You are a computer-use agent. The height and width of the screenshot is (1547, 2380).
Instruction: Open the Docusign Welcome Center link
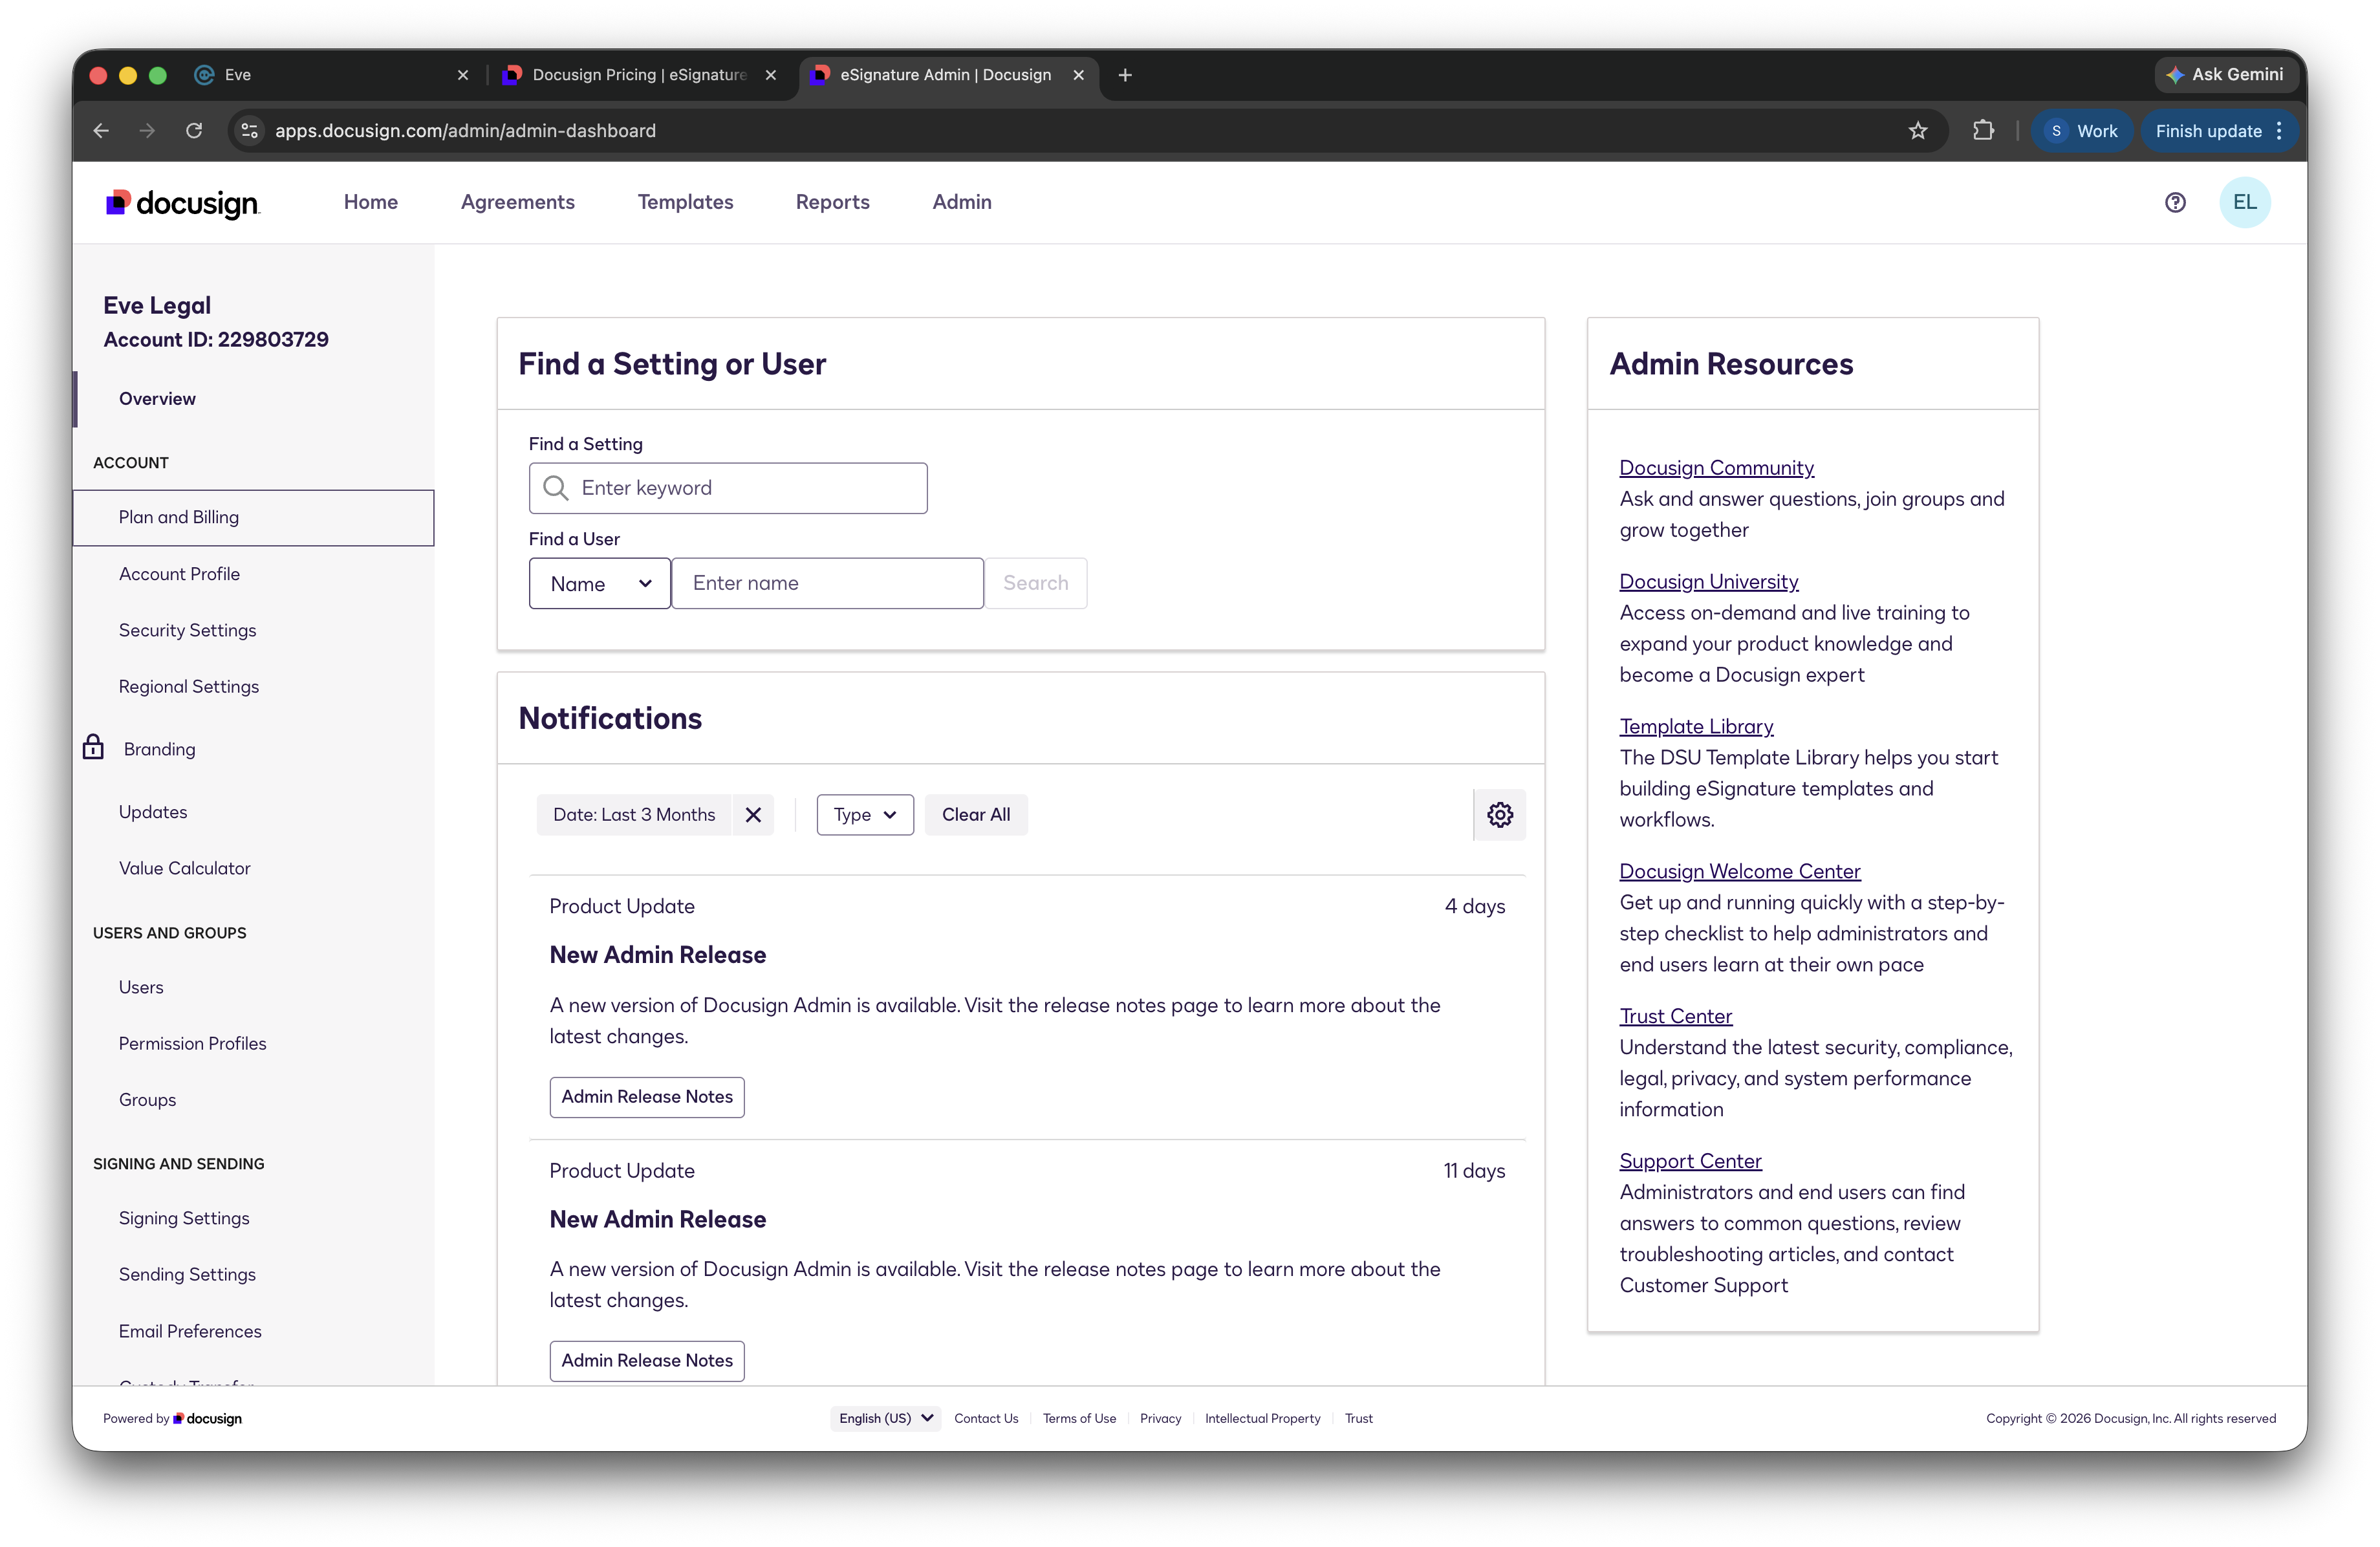1740,872
